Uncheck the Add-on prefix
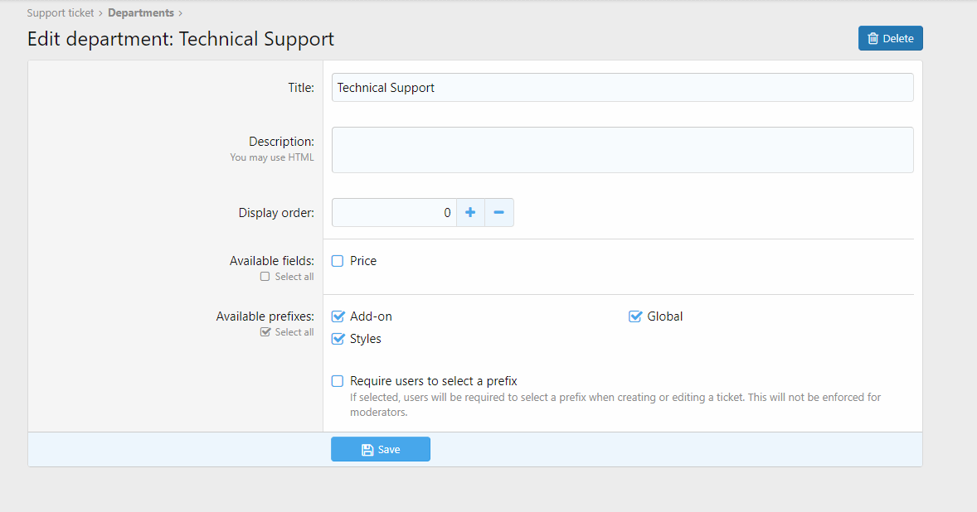Viewport: 977px width, 512px height. coord(338,316)
